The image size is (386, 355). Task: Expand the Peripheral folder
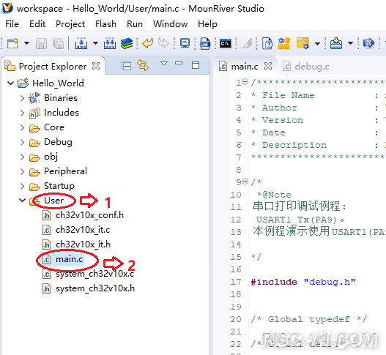[23, 171]
